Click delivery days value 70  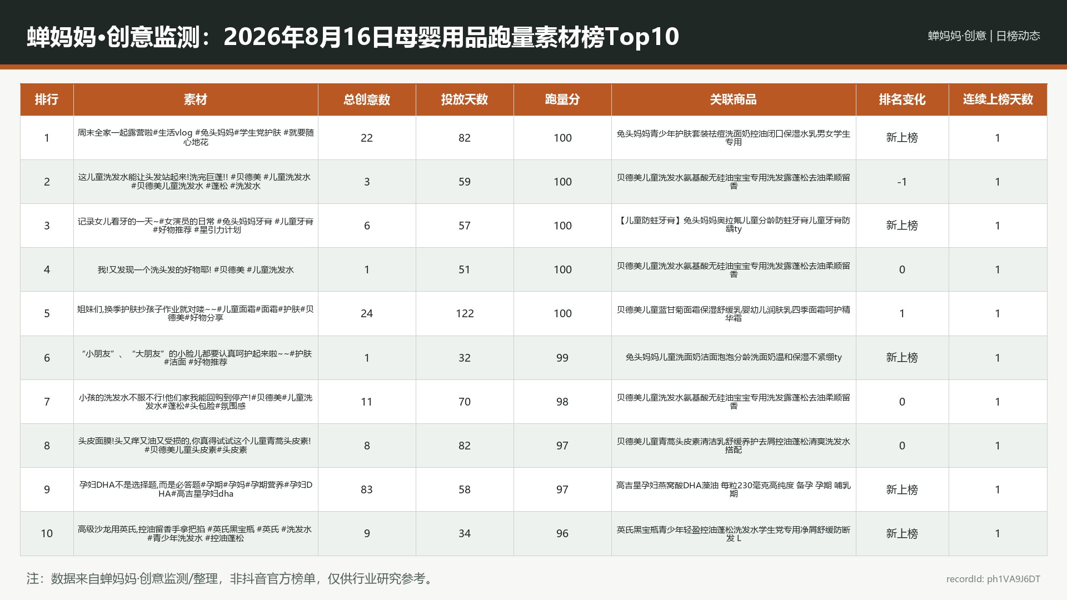tap(465, 402)
